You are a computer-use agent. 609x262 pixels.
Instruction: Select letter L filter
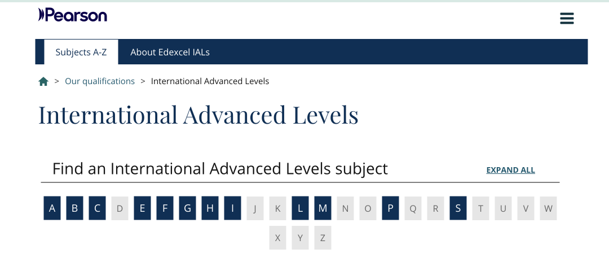300,208
